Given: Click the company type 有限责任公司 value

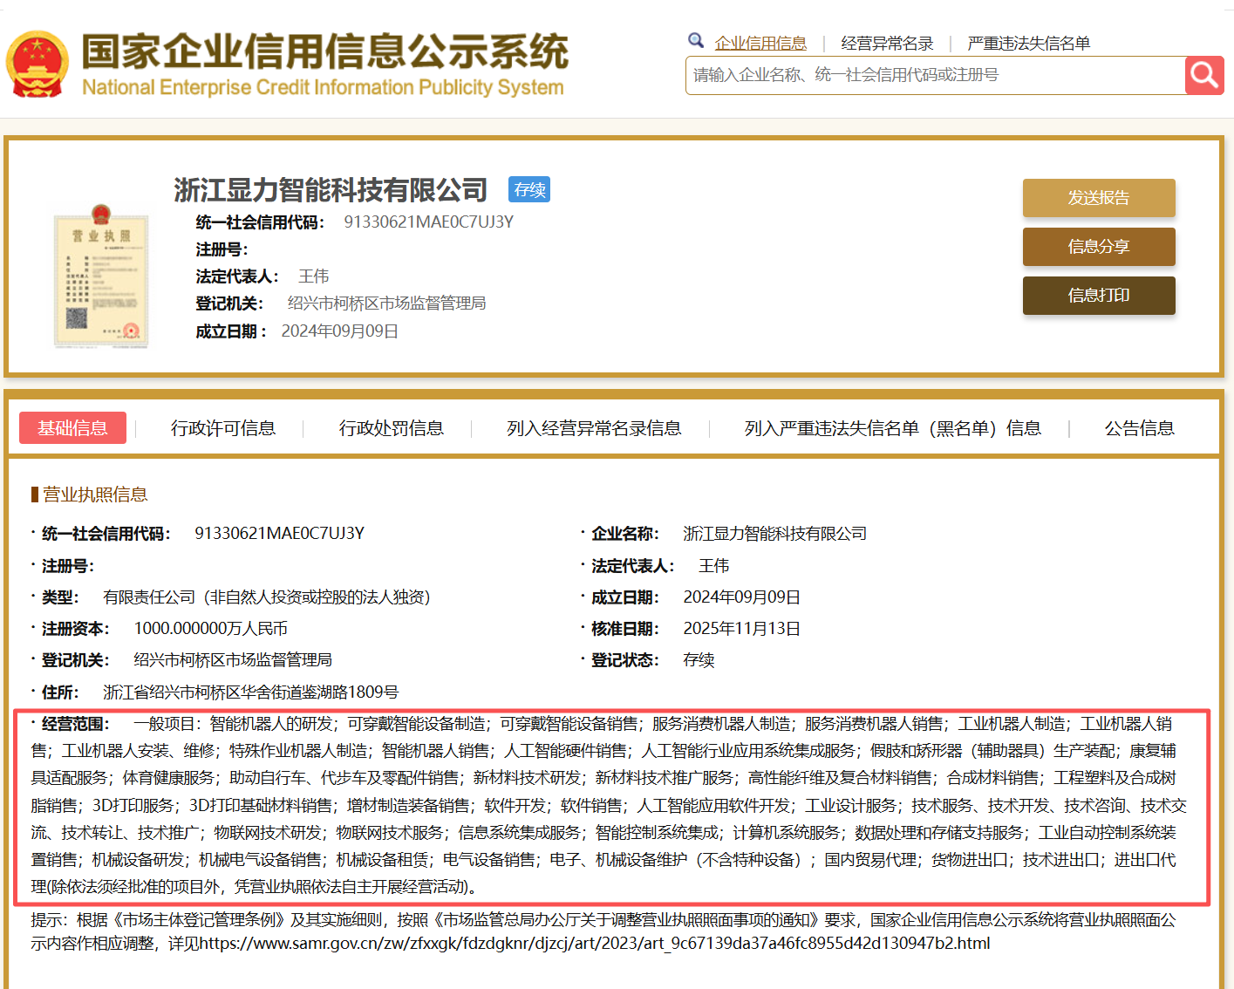Looking at the screenshot, I should click(267, 597).
